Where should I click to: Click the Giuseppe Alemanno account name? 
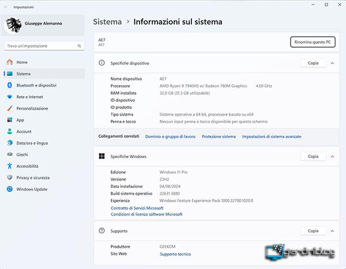43,24
